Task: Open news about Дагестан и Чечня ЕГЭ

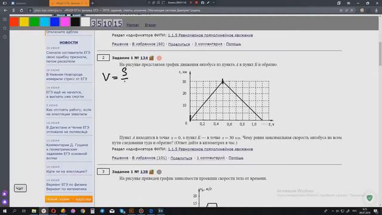Action: tap(67, 130)
